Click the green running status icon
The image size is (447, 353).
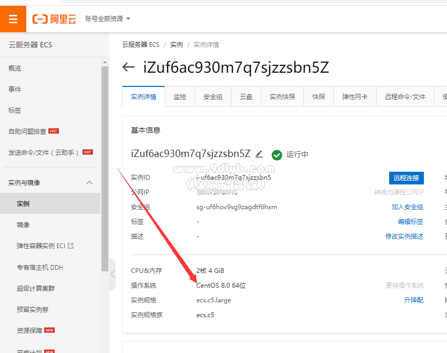pyautogui.click(x=277, y=155)
